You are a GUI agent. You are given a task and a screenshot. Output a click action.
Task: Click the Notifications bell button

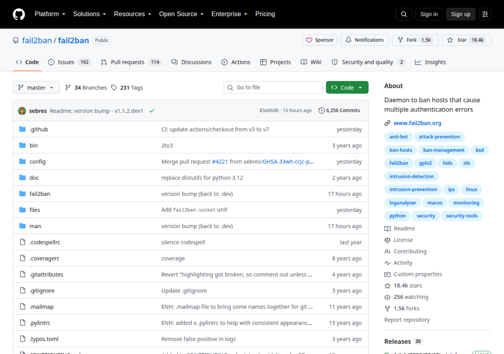(x=365, y=40)
